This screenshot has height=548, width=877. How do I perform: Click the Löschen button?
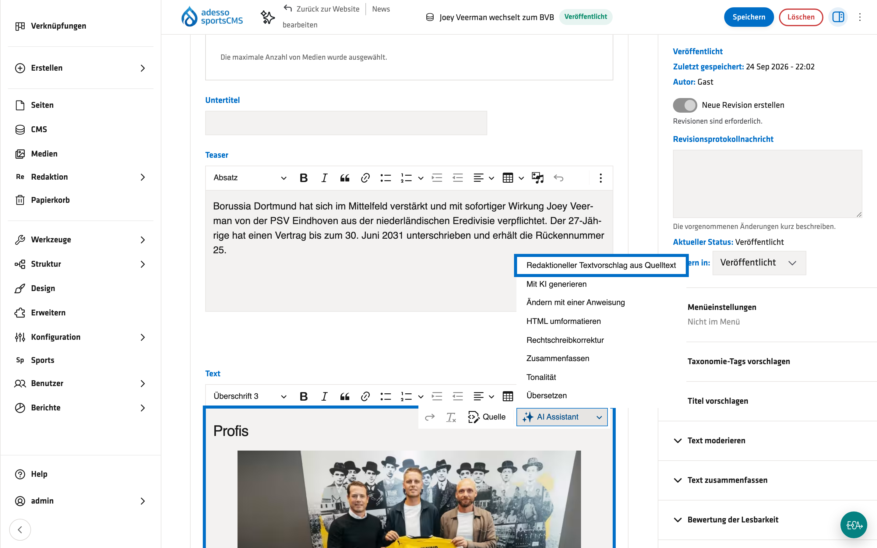pos(801,17)
